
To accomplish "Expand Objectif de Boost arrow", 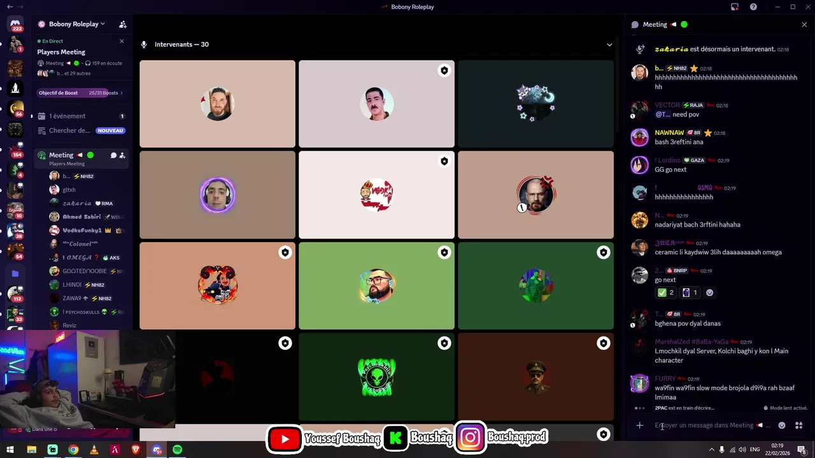I will point(122,93).
